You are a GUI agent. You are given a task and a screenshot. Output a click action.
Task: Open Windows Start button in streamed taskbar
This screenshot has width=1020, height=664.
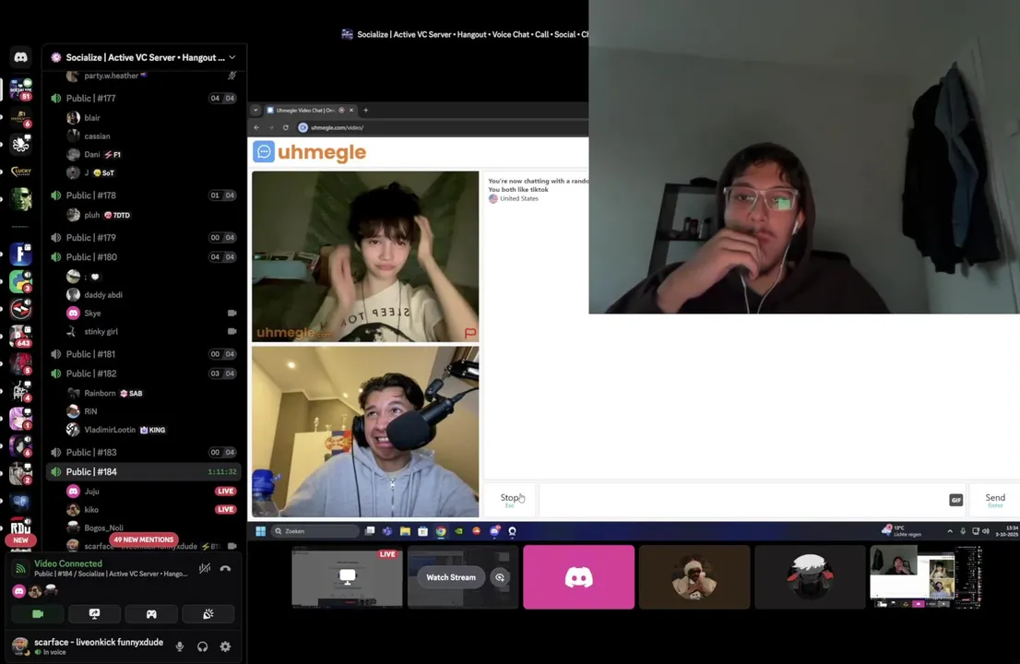(260, 531)
